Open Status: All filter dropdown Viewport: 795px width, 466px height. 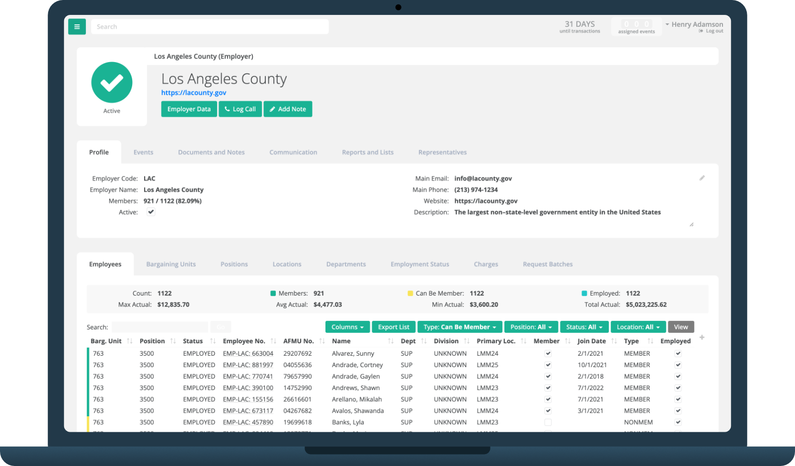point(584,327)
